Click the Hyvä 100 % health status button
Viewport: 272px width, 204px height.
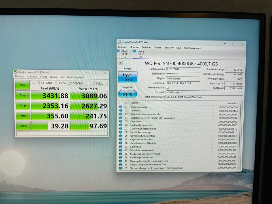(x=128, y=77)
